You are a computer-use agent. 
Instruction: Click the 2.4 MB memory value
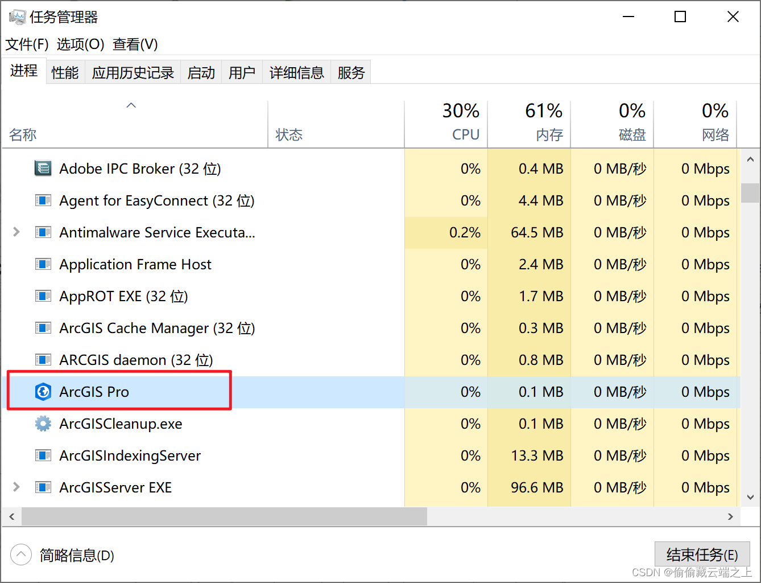(x=541, y=264)
